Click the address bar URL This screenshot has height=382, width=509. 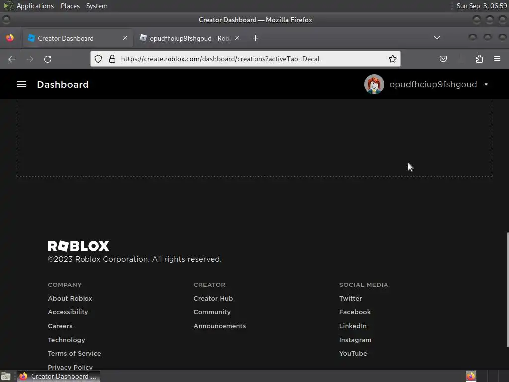220,59
